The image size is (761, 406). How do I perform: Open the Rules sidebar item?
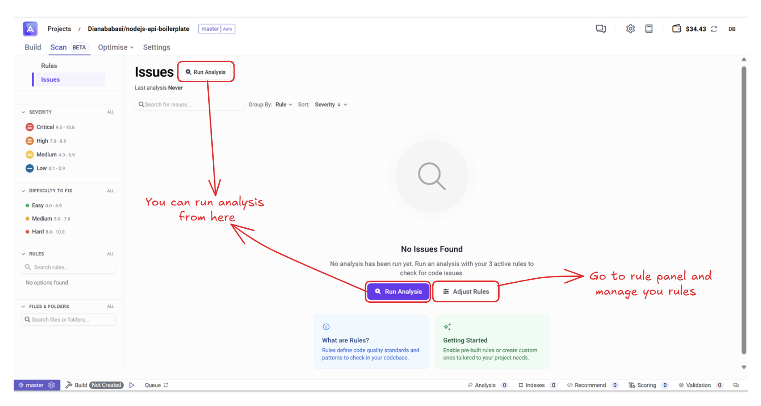[x=49, y=66]
